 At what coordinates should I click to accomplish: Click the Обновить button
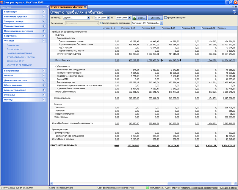155,18
